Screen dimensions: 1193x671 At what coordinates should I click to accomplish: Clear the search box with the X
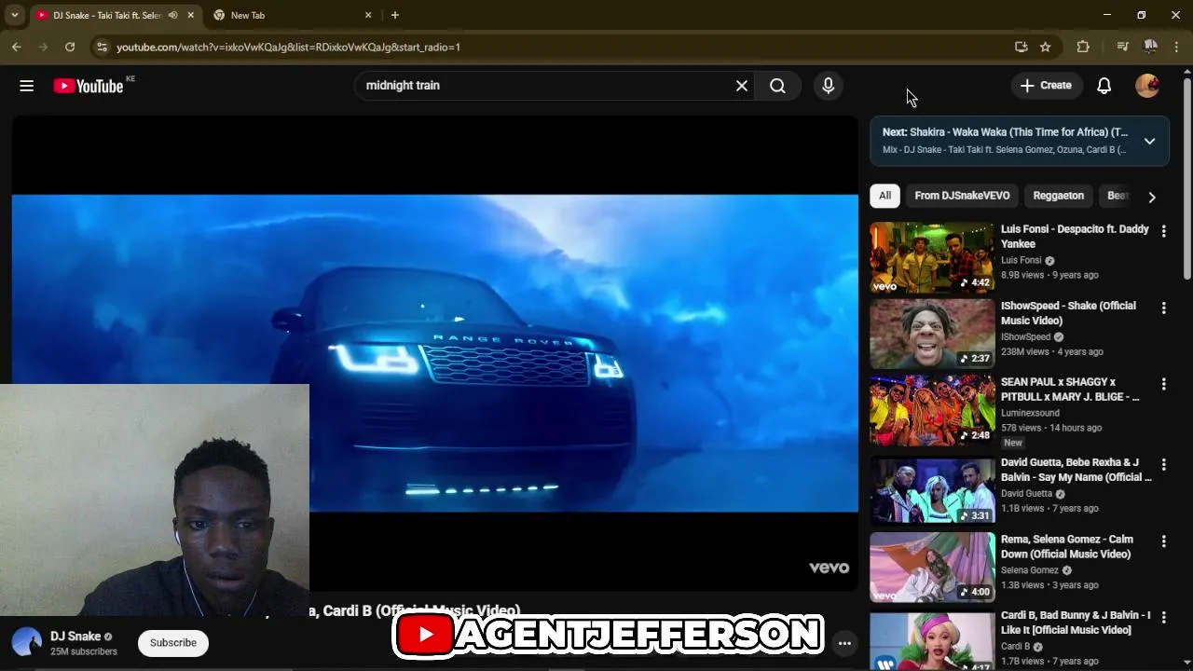tap(742, 86)
